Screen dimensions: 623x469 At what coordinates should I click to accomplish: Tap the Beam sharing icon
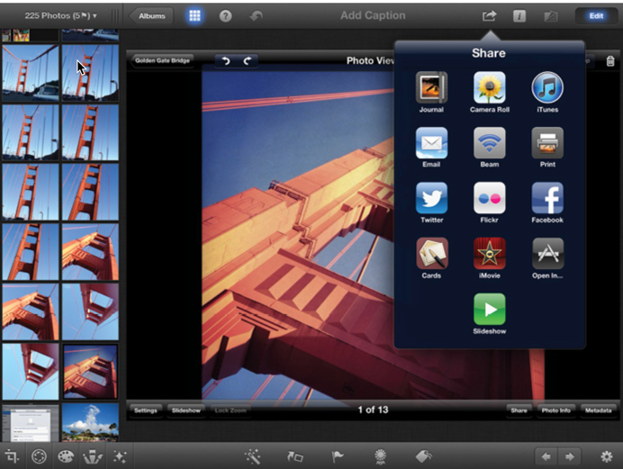pos(489,143)
